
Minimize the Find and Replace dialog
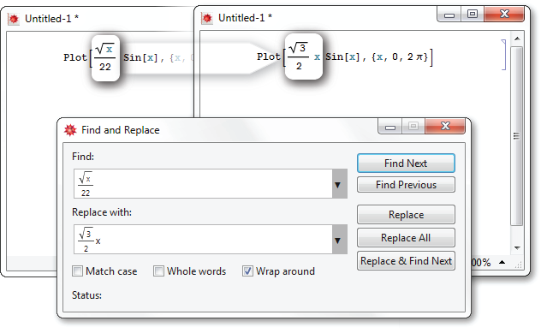(389, 127)
